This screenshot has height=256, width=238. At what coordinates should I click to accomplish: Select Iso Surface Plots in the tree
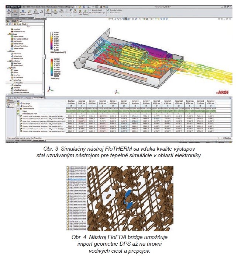17,78
